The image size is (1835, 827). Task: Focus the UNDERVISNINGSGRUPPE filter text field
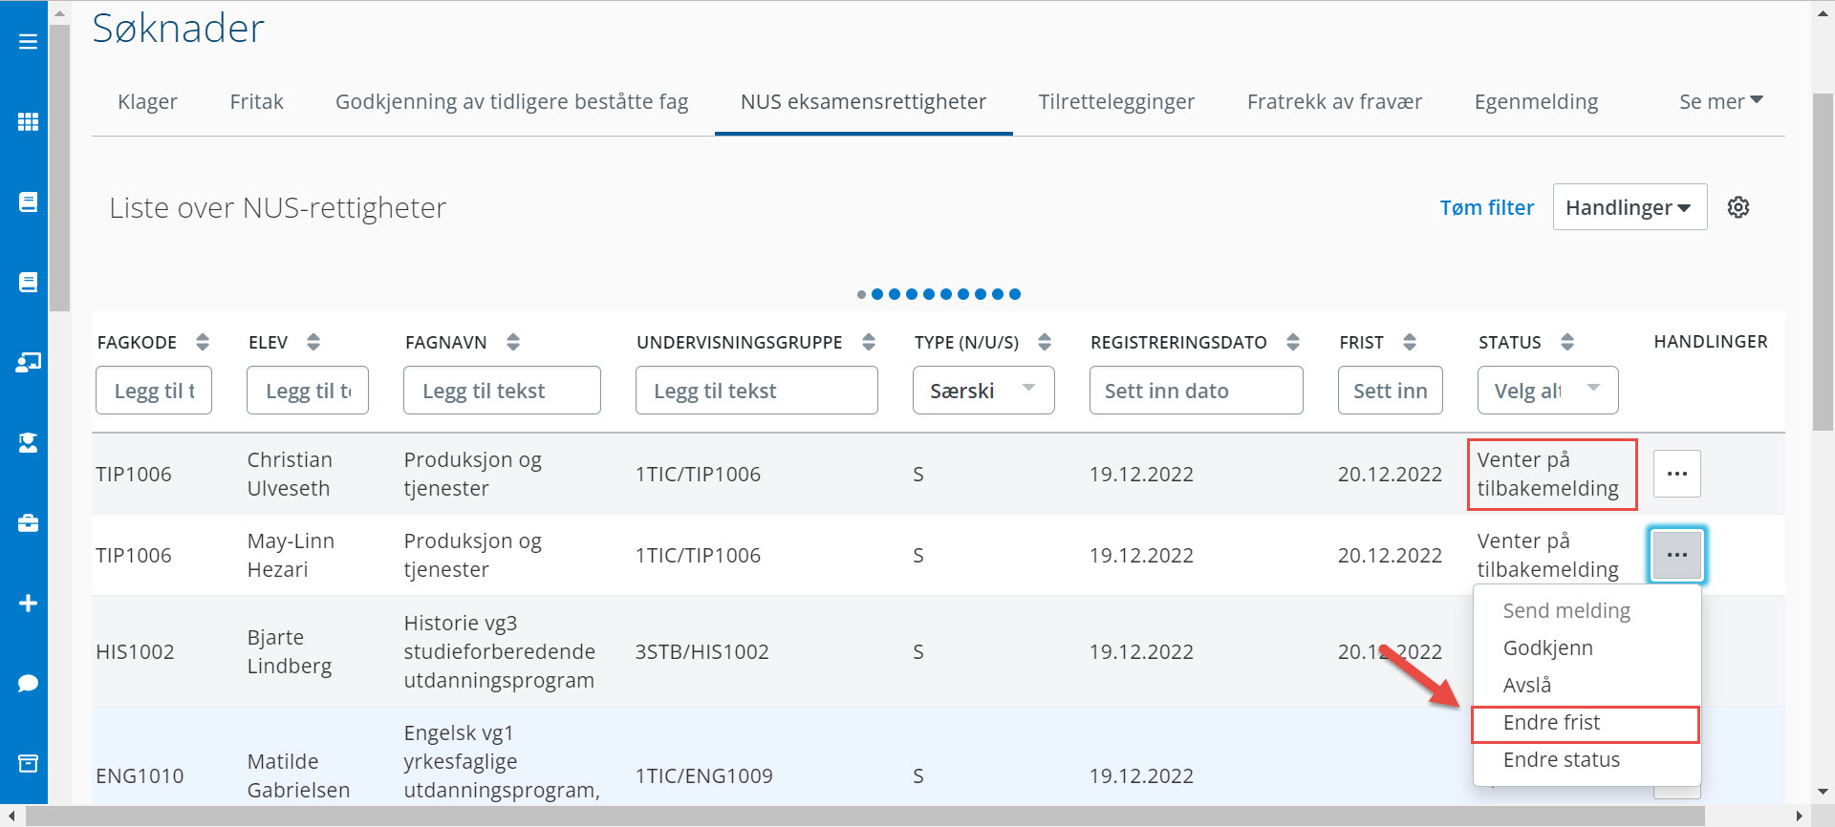757,391
